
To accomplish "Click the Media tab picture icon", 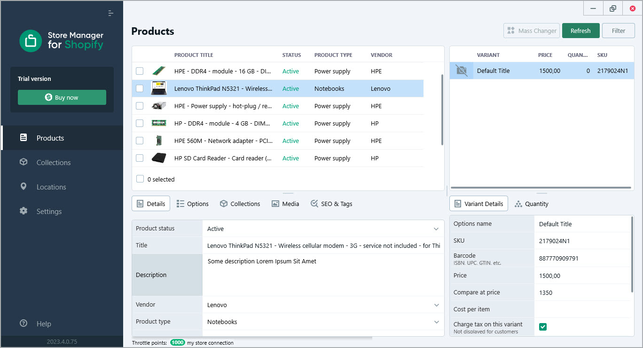I will [x=275, y=204].
